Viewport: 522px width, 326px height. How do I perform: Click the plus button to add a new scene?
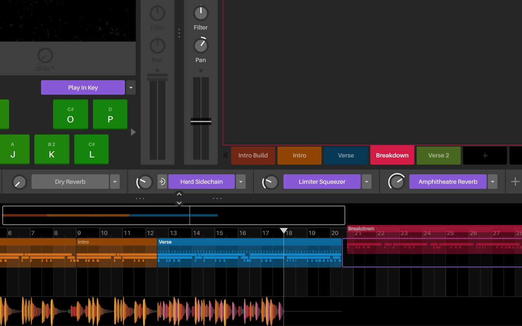[485, 155]
